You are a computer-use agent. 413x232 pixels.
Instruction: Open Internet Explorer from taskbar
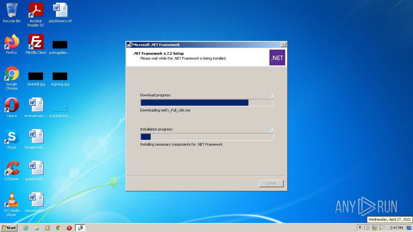(x=25, y=228)
